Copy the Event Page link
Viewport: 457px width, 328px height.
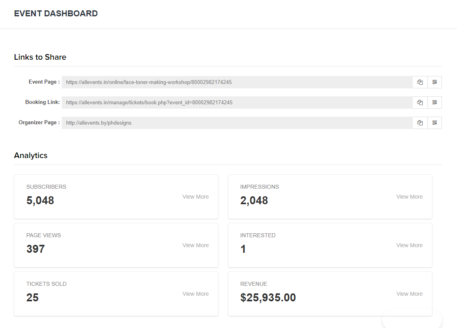pos(420,82)
